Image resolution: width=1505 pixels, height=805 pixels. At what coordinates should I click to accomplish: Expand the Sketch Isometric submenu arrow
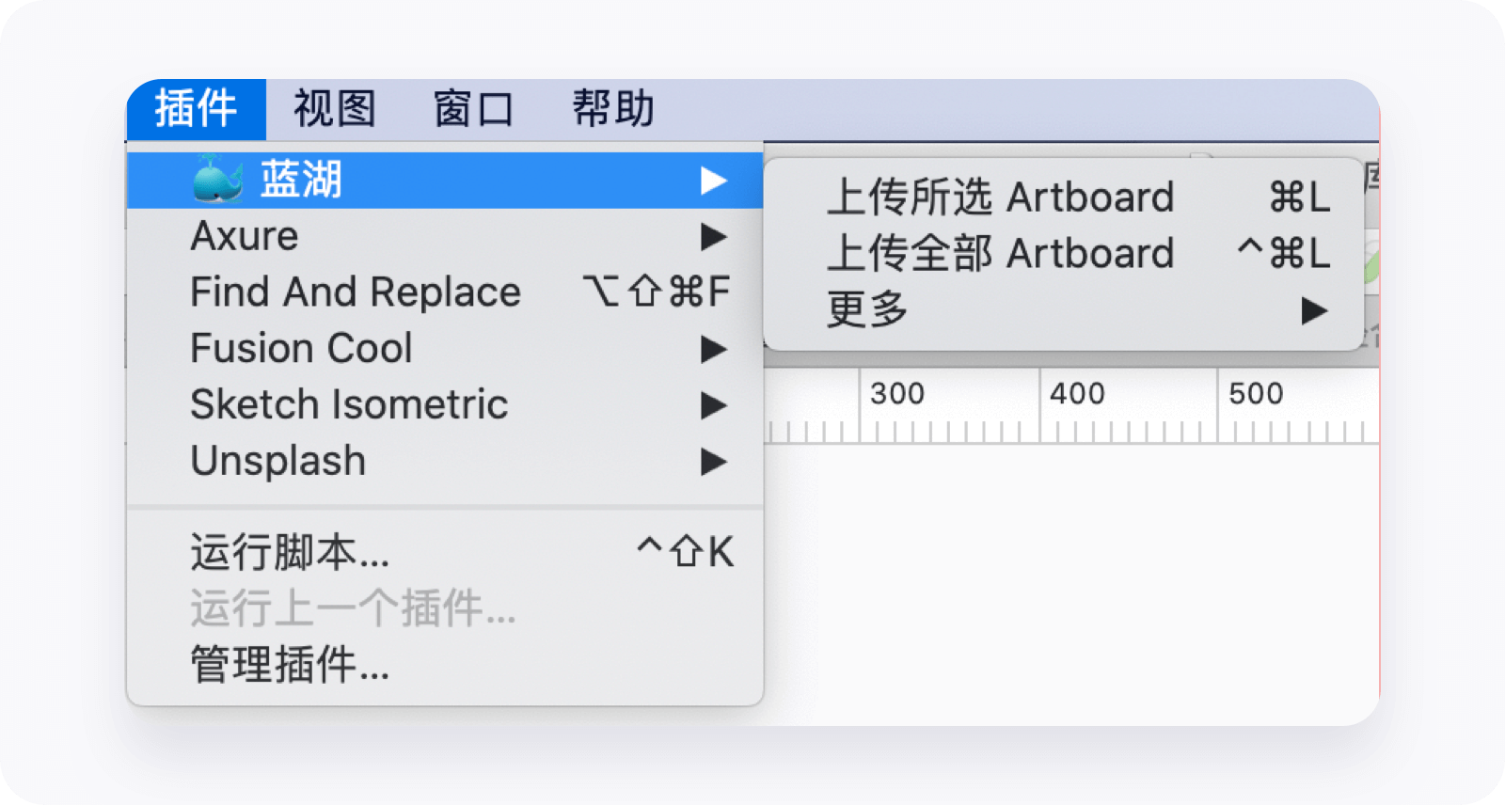pos(714,405)
